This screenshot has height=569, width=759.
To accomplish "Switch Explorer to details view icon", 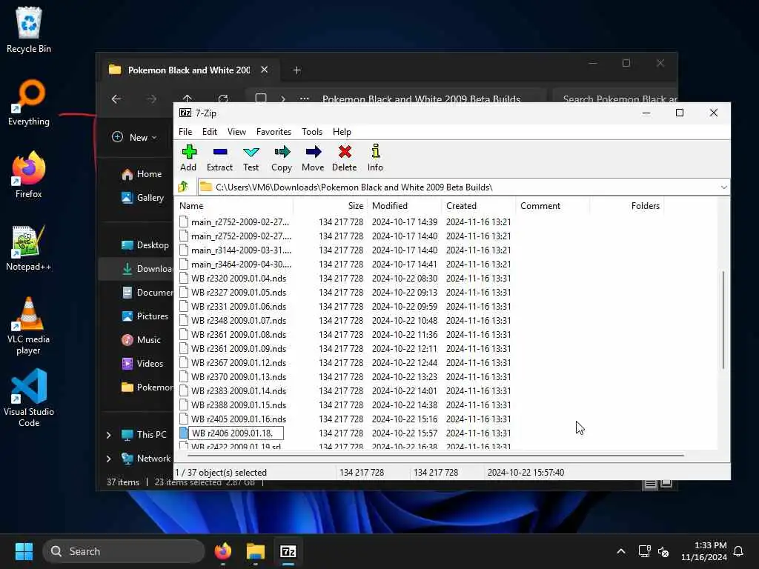I will pyautogui.click(x=650, y=483).
